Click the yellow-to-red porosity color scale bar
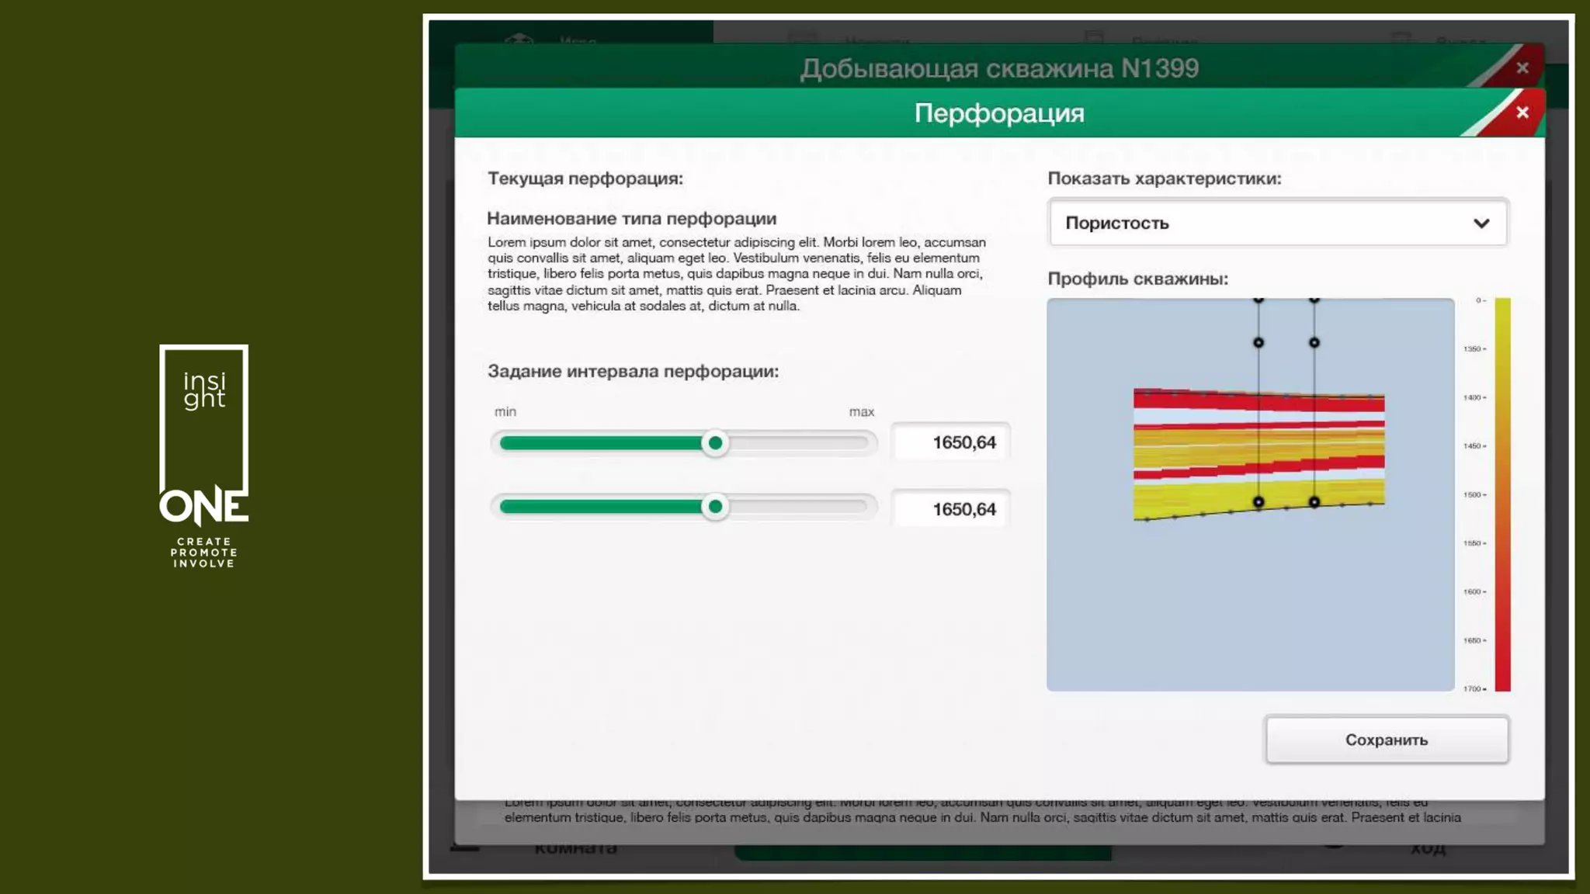 click(1502, 494)
